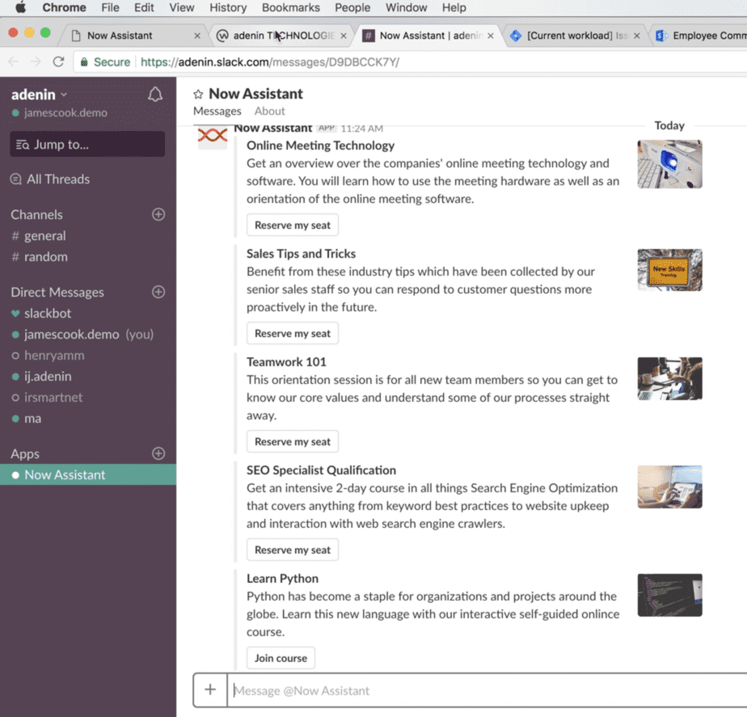The width and height of the screenshot is (747, 717).
Task: Click Now Assistant app avatar icon
Action: click(x=213, y=136)
